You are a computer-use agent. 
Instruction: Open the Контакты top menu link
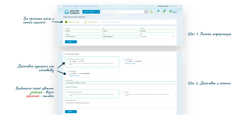pos(96,6)
